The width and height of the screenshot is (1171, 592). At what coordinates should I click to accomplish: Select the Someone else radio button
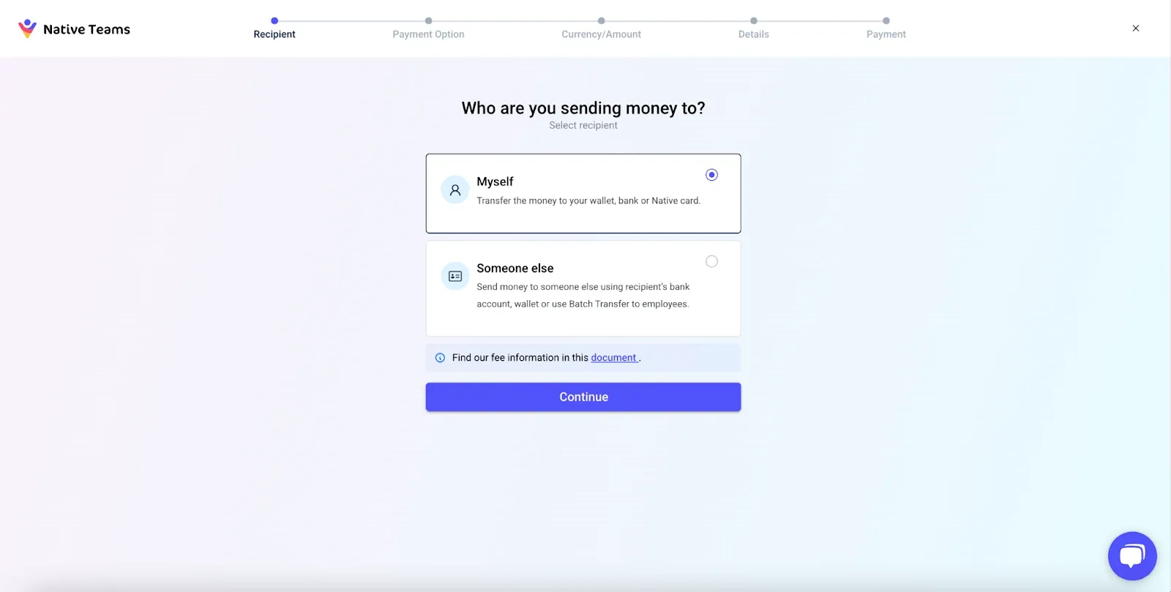point(711,261)
